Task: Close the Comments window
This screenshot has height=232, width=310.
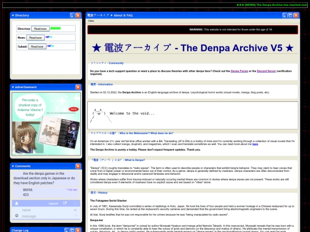Action: click(x=78, y=166)
